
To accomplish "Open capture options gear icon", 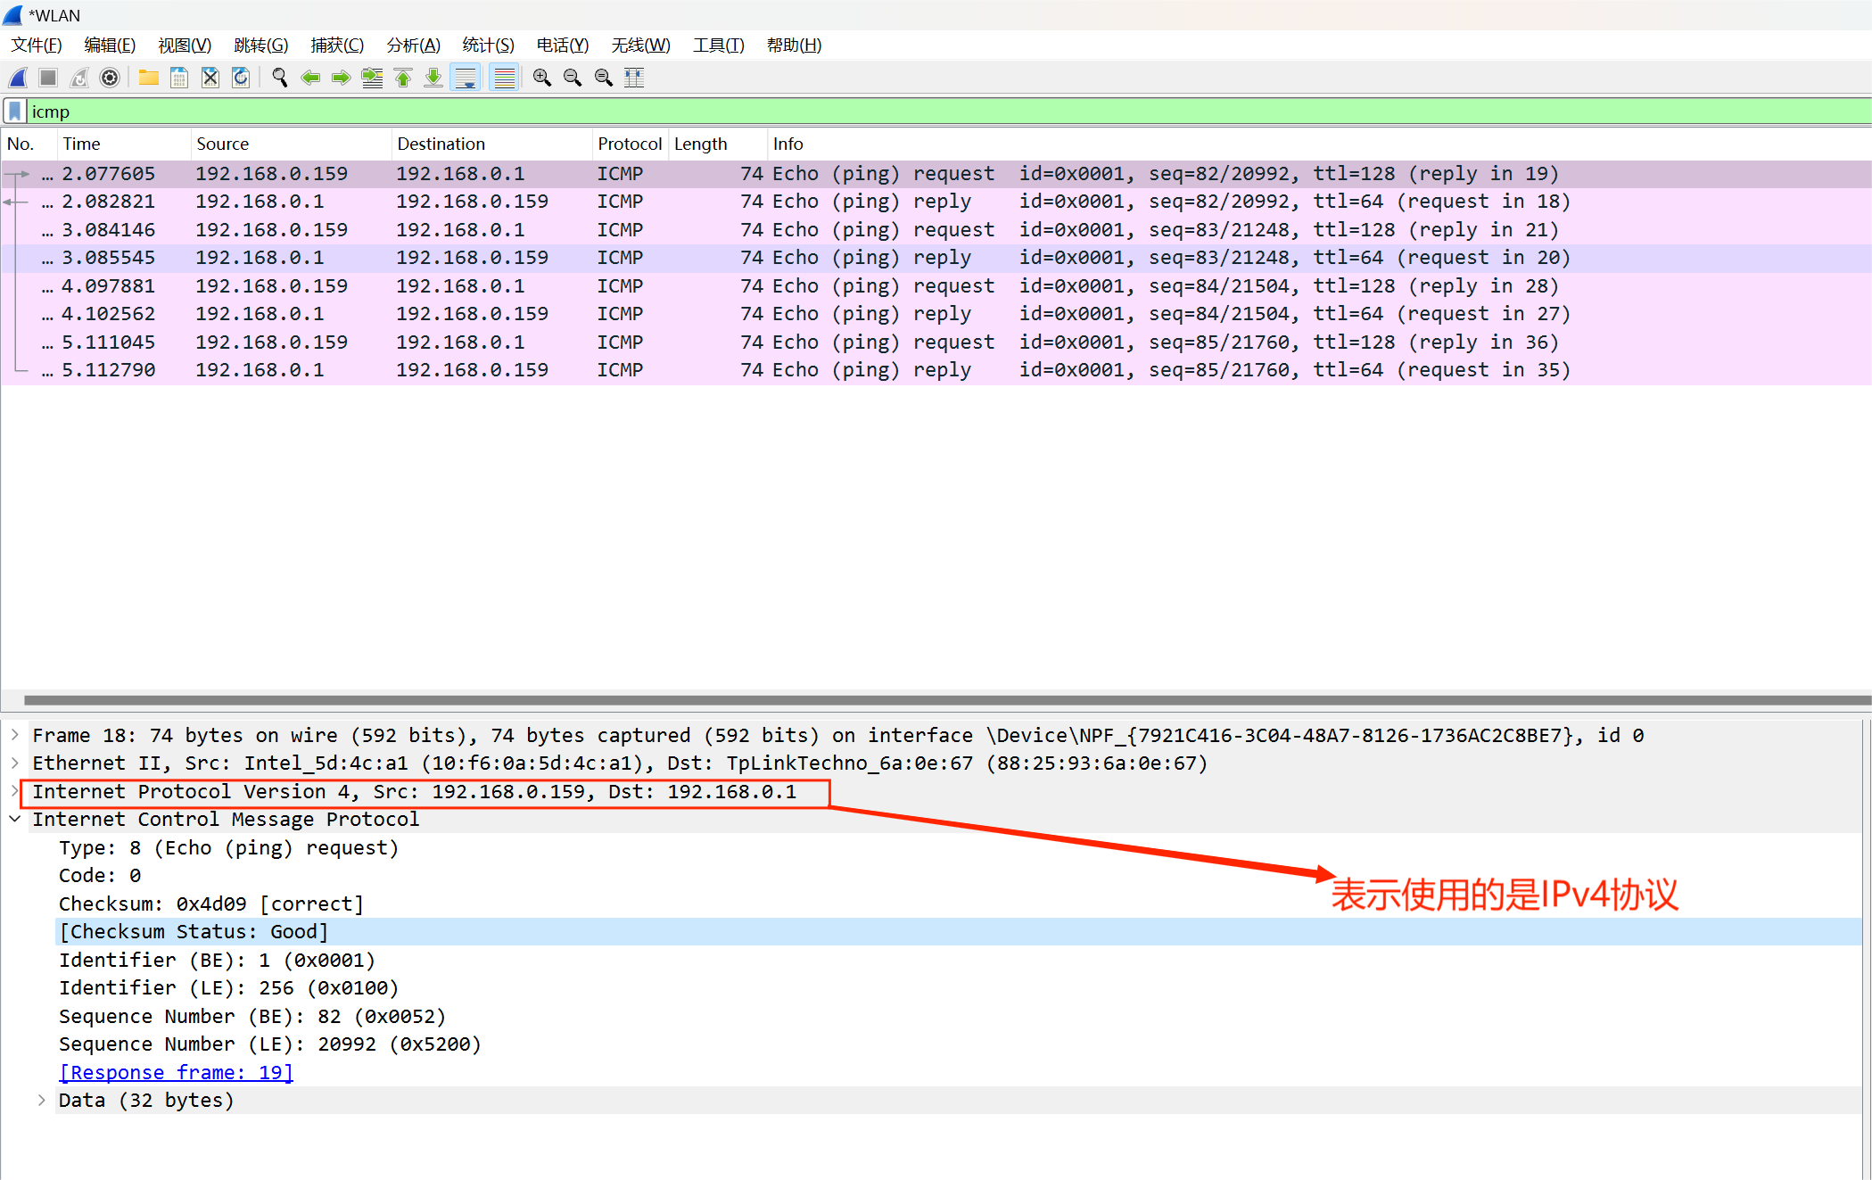I will (110, 78).
